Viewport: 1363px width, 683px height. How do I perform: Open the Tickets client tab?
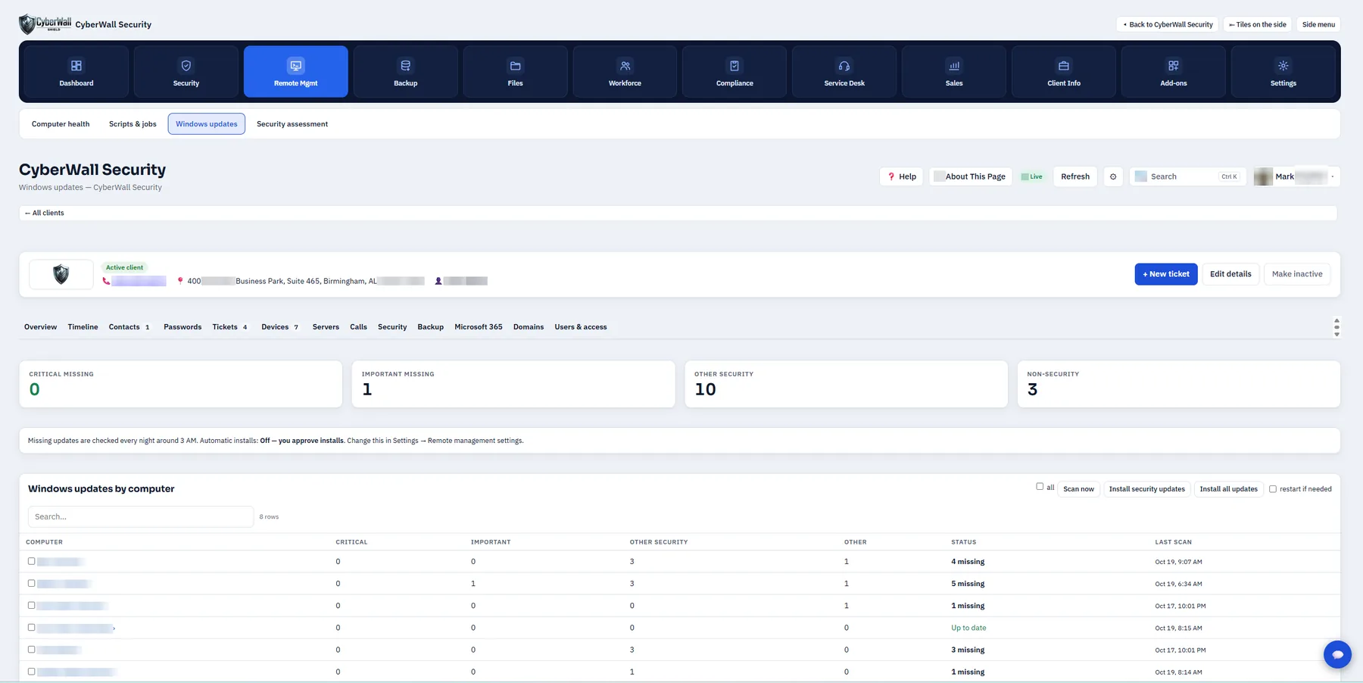point(229,327)
